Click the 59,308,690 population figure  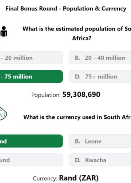(x=81, y=94)
